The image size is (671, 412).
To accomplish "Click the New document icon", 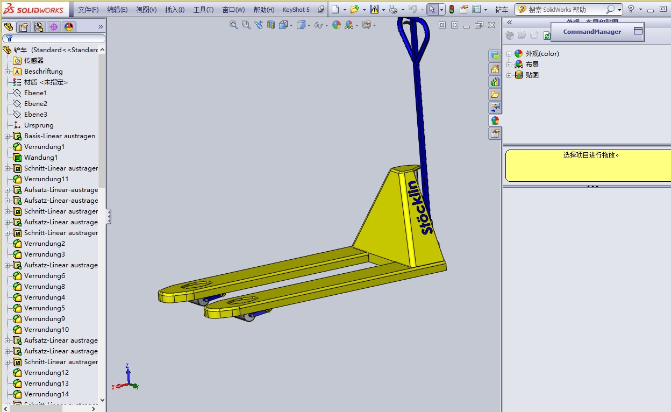I will (x=335, y=9).
